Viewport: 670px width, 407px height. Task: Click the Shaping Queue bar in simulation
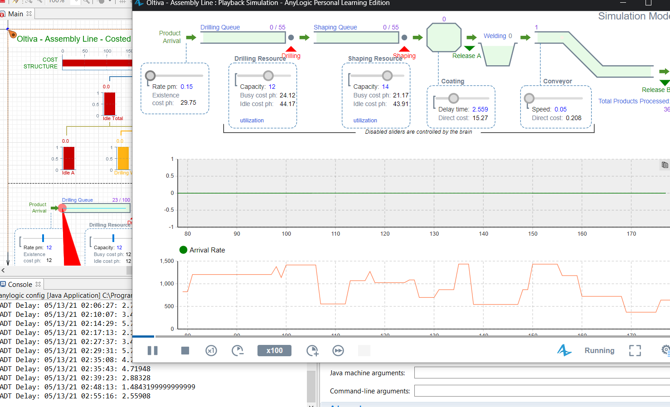[356, 37]
